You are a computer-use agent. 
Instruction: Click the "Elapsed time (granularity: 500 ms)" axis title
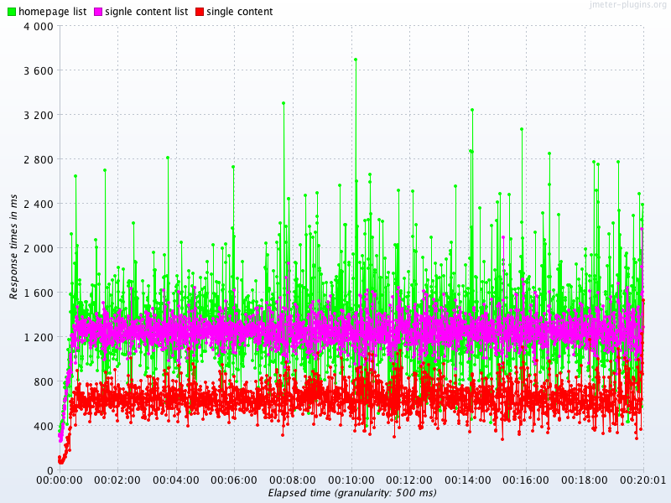pos(352,493)
